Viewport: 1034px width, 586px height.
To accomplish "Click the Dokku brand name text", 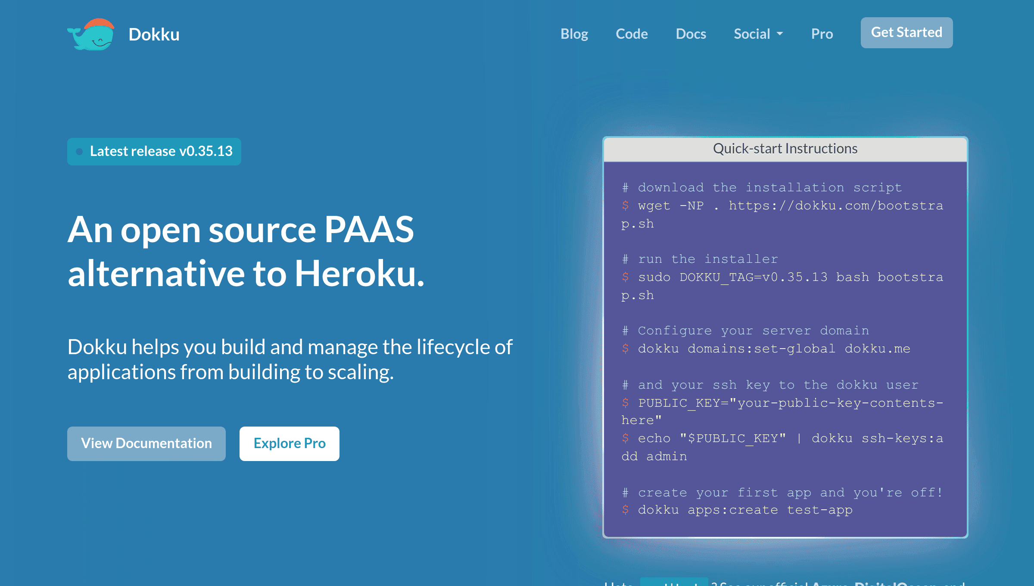I will pyautogui.click(x=154, y=34).
